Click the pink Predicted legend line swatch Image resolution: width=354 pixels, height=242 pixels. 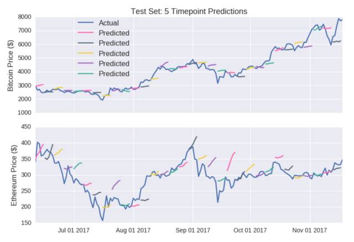[x=86, y=33]
